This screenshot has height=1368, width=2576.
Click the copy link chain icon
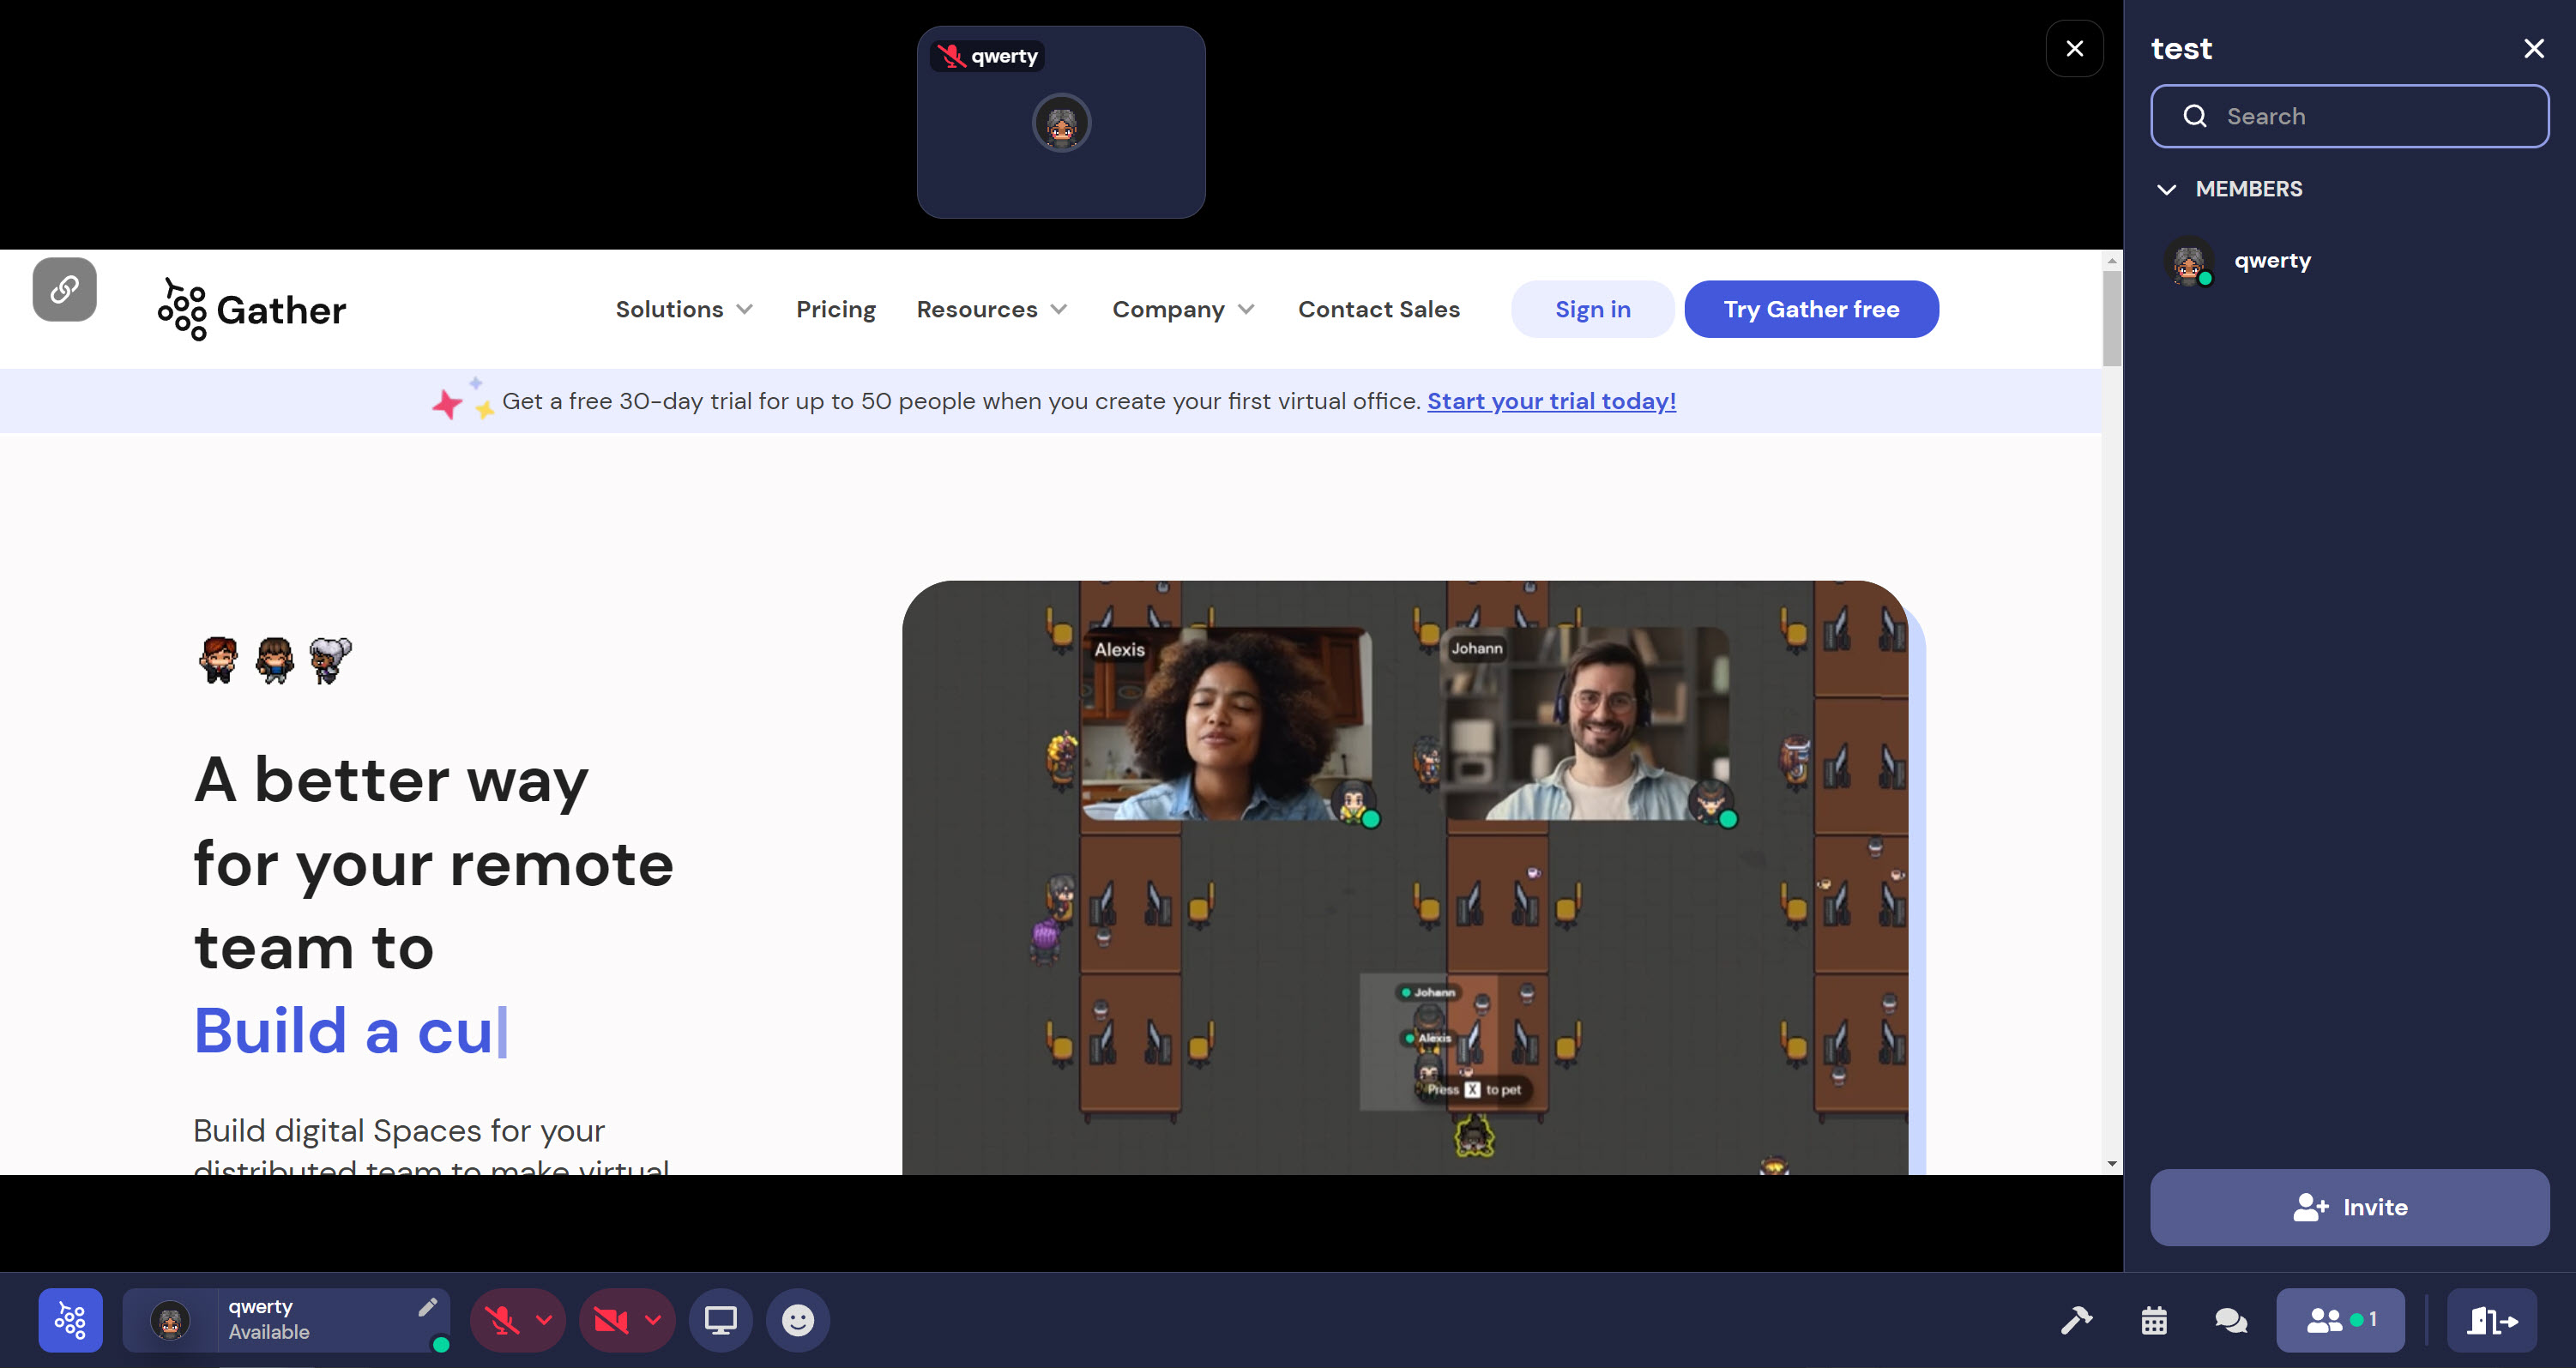click(65, 290)
